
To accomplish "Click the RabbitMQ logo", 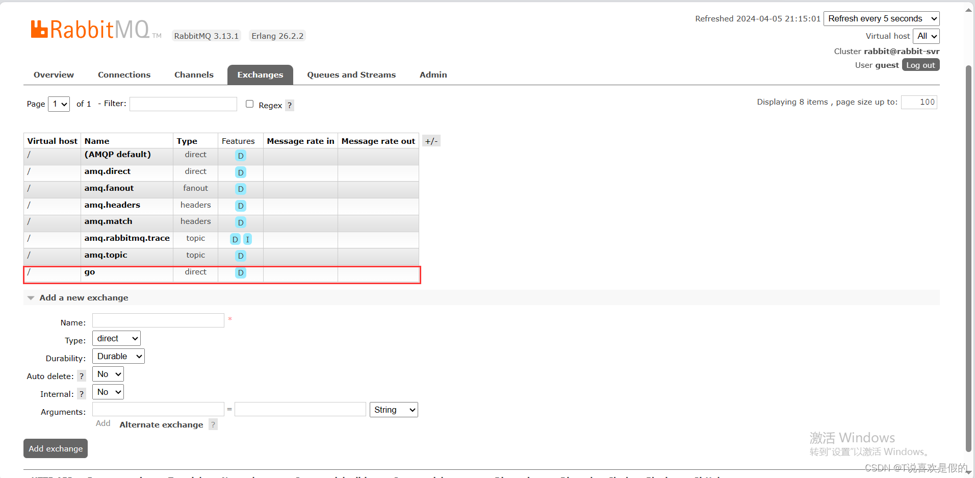I will (96, 30).
